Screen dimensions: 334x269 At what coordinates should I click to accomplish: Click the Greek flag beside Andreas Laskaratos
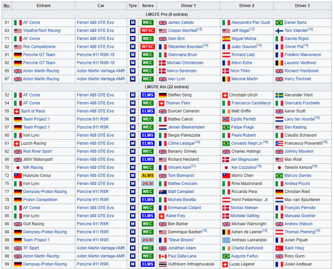tap(226, 240)
